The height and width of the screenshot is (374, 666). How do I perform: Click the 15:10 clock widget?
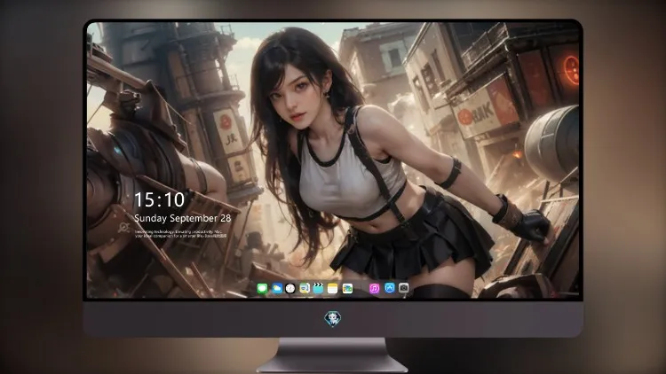click(x=159, y=199)
